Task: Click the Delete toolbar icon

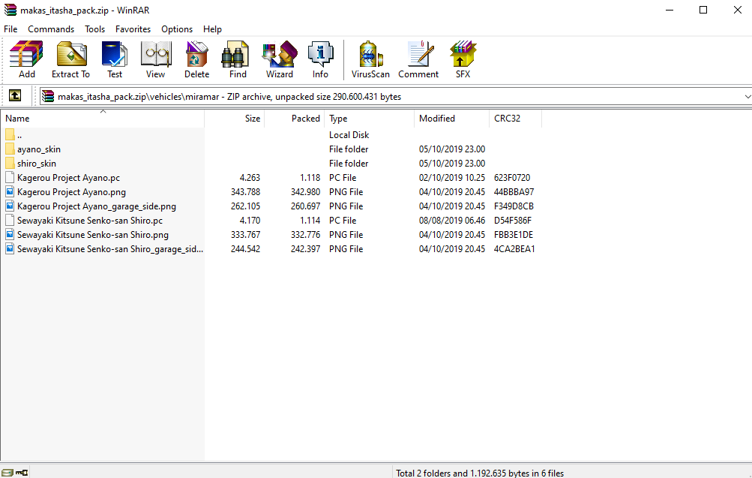Action: coord(196,54)
